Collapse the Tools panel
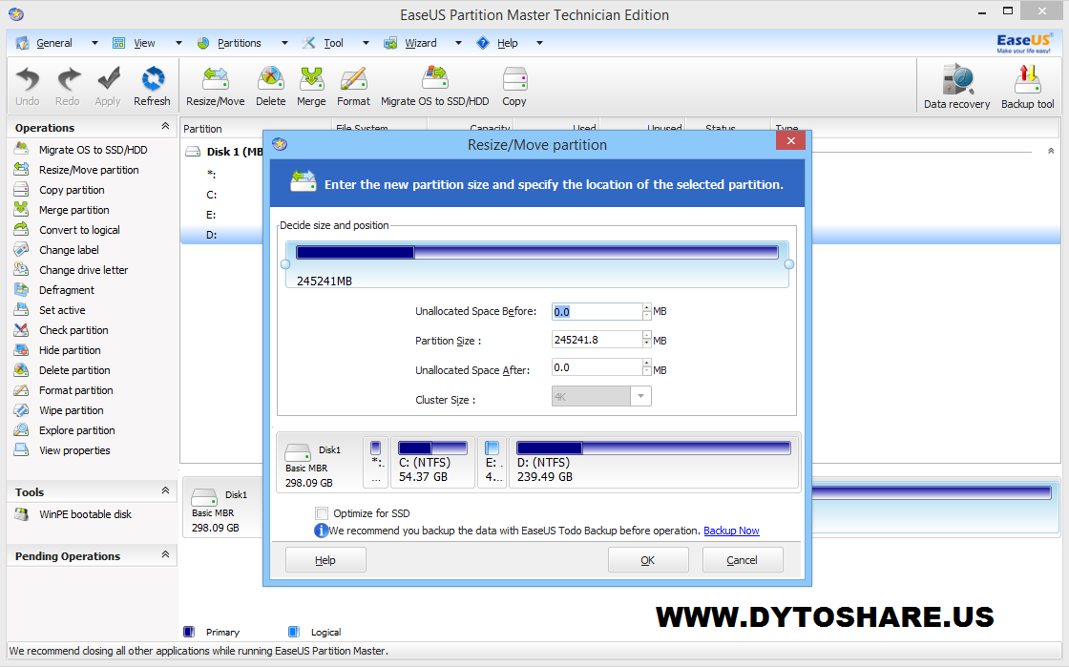The width and height of the screenshot is (1069, 667). coord(165,490)
